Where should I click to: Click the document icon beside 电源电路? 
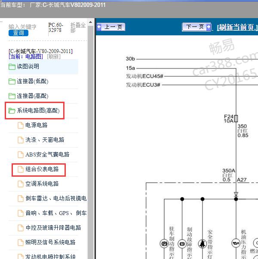pyautogui.click(x=21, y=125)
